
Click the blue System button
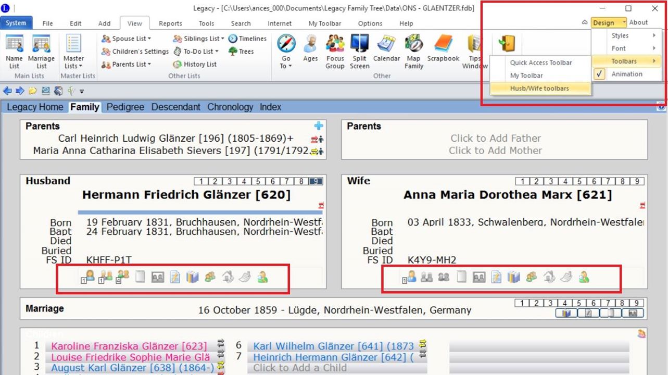click(x=16, y=23)
